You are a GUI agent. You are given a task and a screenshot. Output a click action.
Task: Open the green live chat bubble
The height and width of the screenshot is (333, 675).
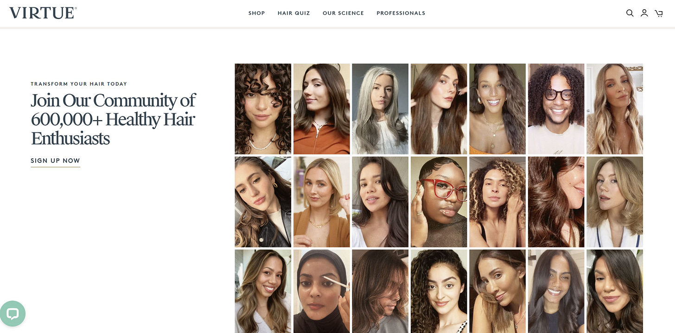click(x=13, y=314)
